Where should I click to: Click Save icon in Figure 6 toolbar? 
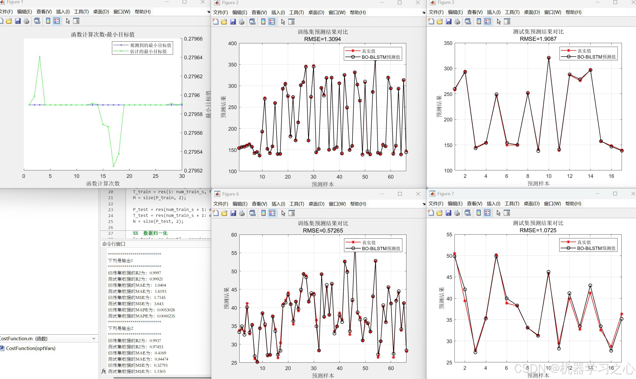(233, 213)
